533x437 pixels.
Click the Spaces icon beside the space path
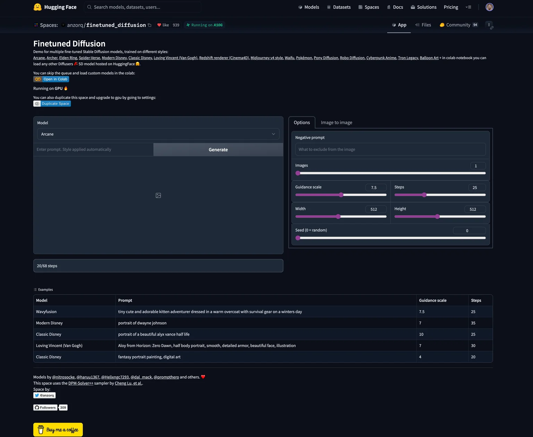[36, 25]
